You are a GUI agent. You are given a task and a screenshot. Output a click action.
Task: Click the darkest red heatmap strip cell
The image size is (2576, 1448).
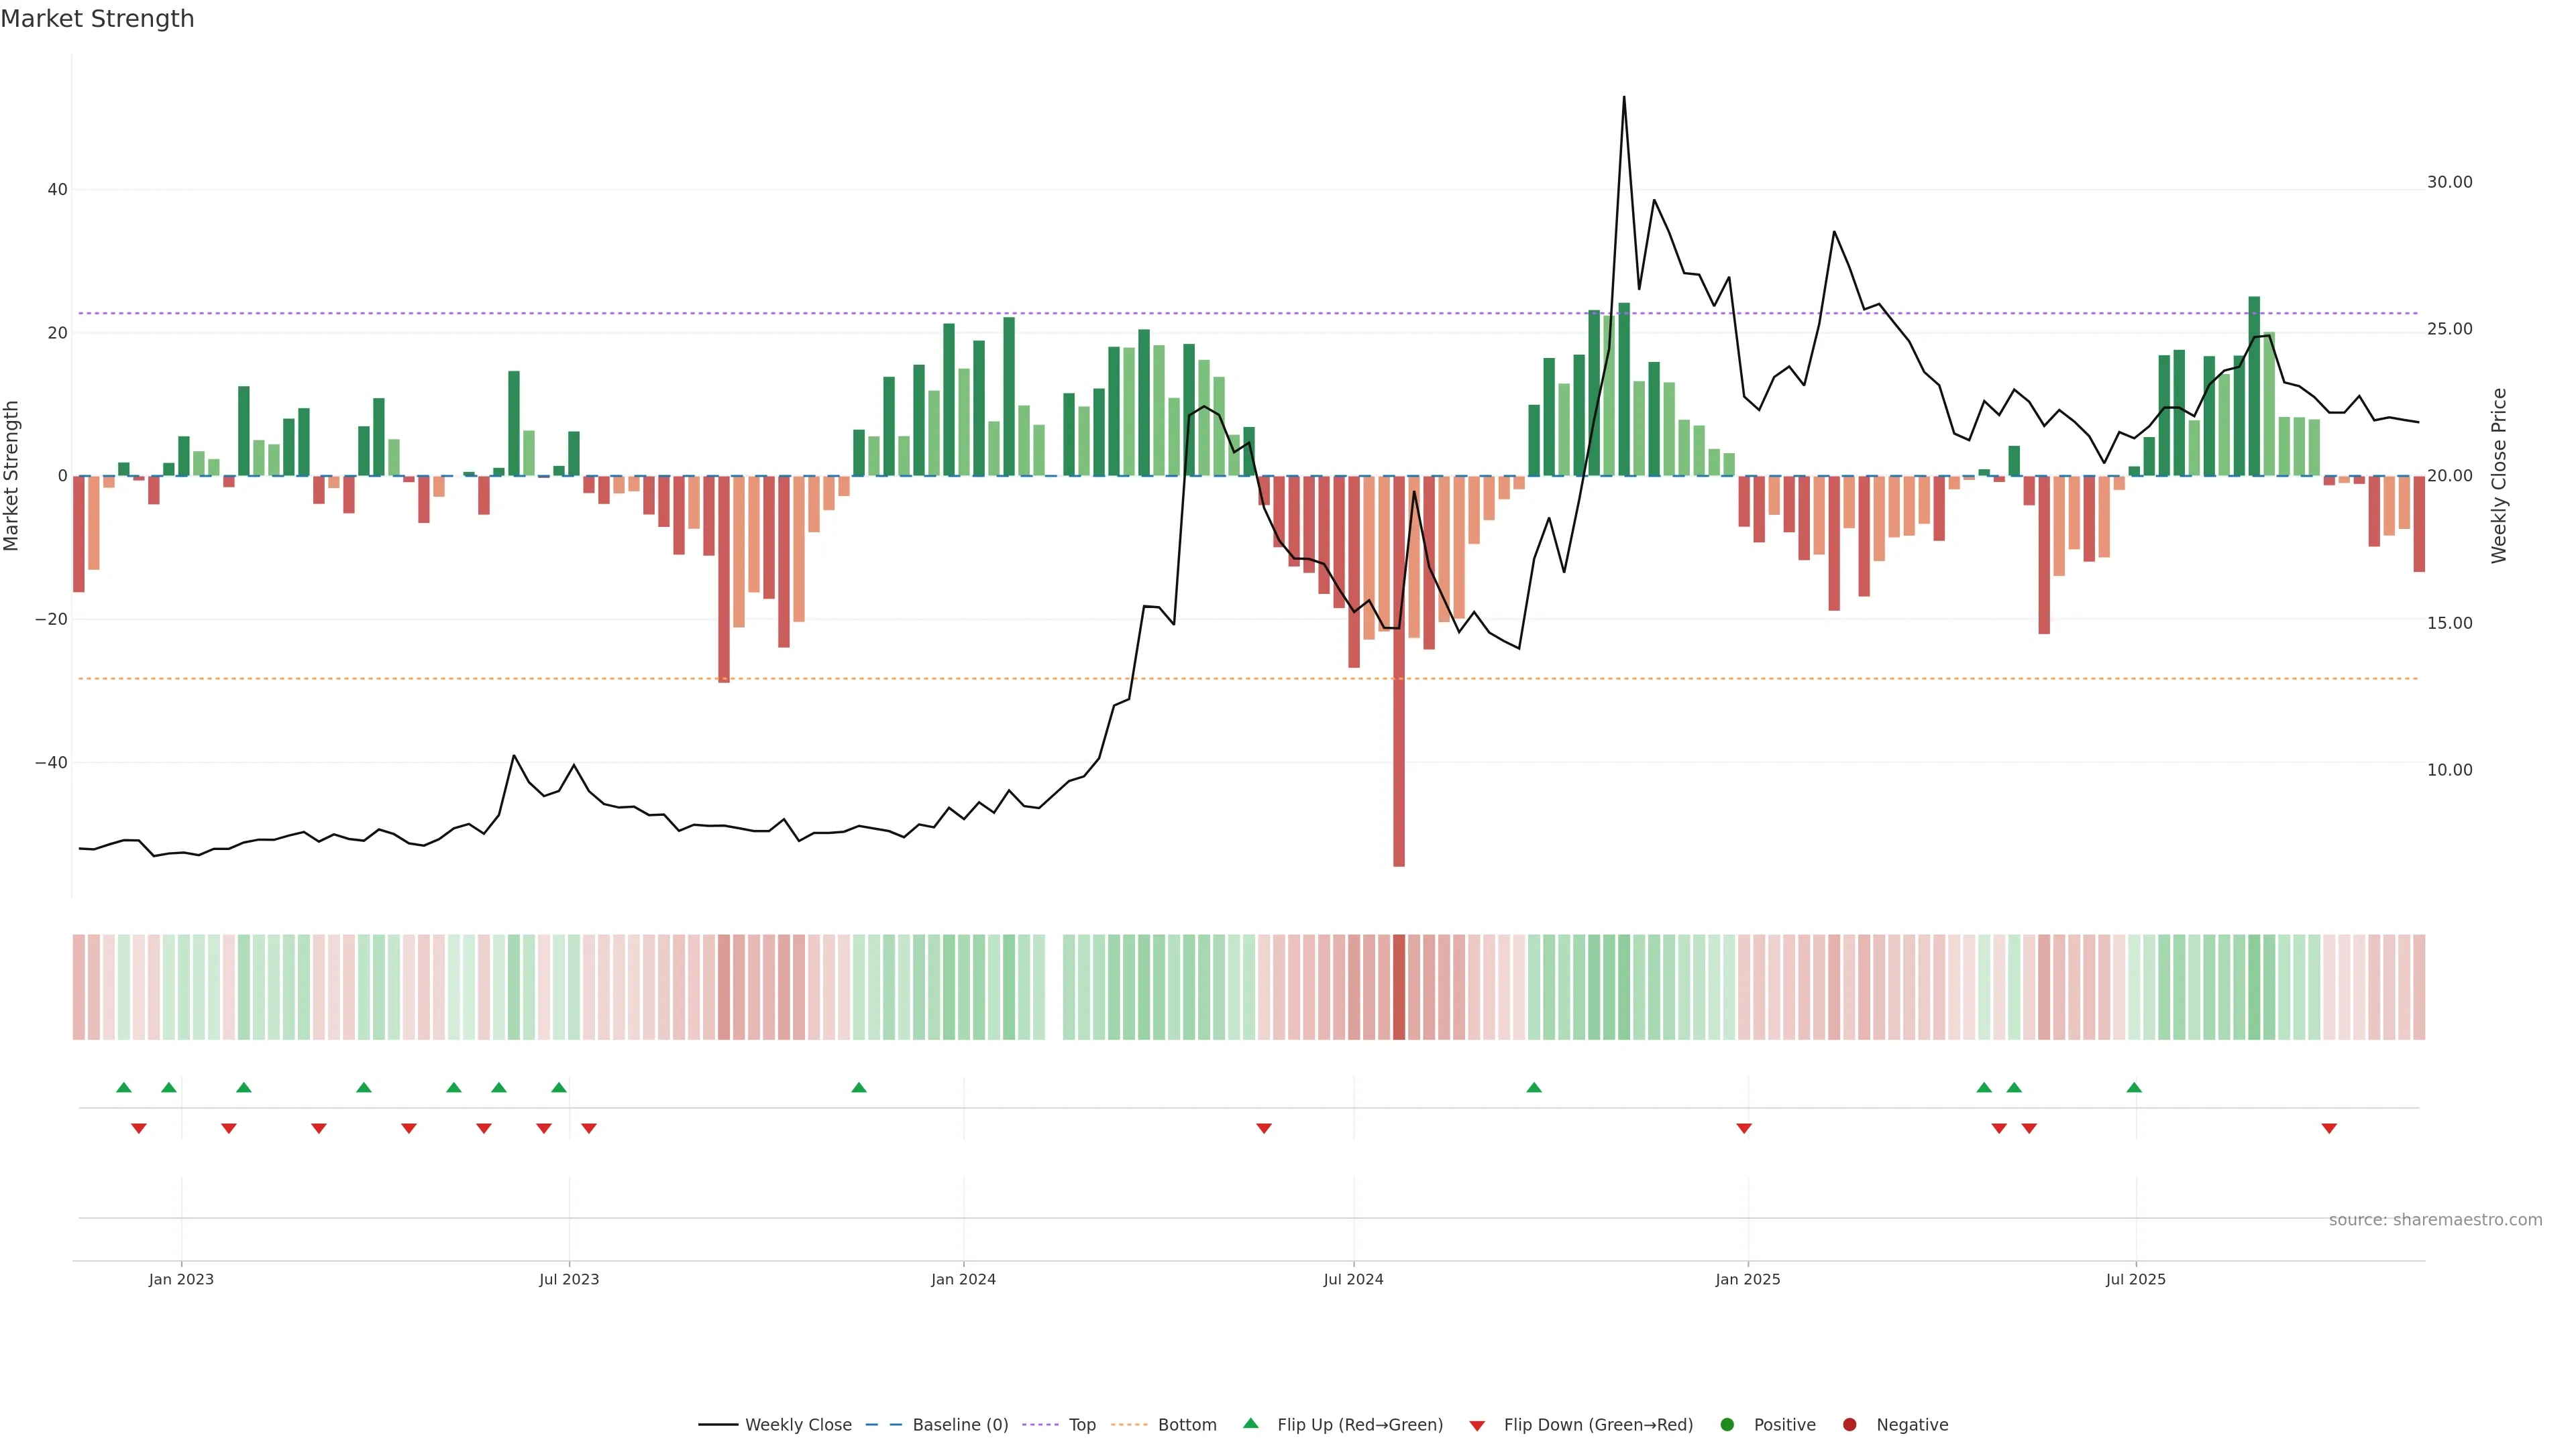[x=1399, y=986]
